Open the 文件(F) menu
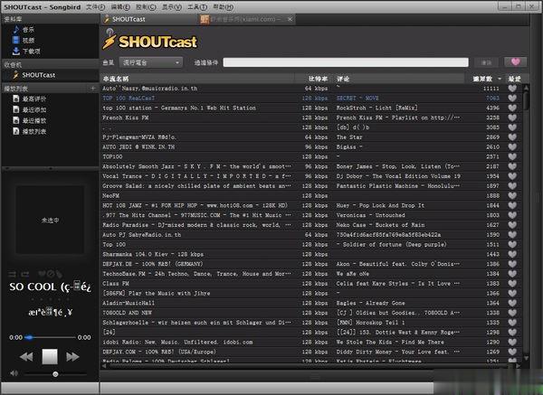Image resolution: width=543 pixels, height=395 pixels. pos(96,7)
